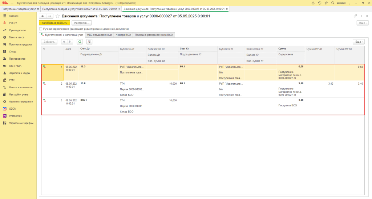Switch to Приходно-расходная книга БСО tab
372x199 pixels.
click(154, 35)
